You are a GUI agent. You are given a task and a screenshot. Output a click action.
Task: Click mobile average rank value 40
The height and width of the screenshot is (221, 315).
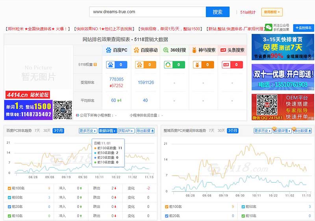(145, 100)
